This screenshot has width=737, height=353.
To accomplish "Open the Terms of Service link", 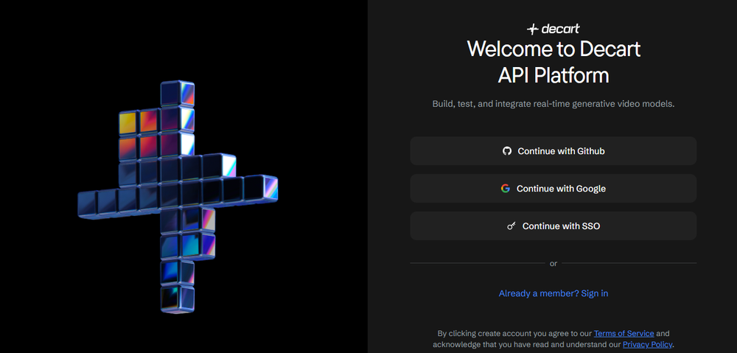I will tap(624, 333).
